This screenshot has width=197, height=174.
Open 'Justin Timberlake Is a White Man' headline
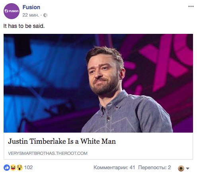[62, 141]
